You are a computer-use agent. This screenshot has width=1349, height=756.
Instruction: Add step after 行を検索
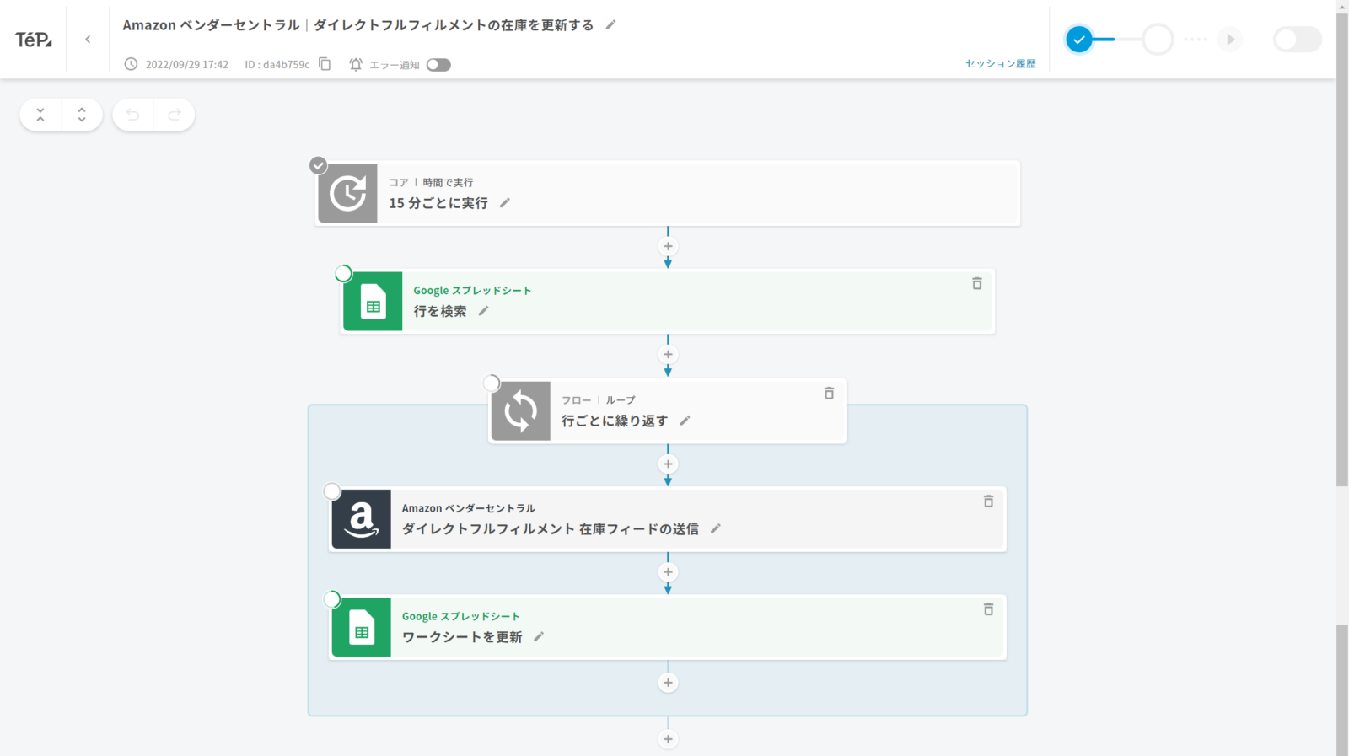pyautogui.click(x=668, y=354)
